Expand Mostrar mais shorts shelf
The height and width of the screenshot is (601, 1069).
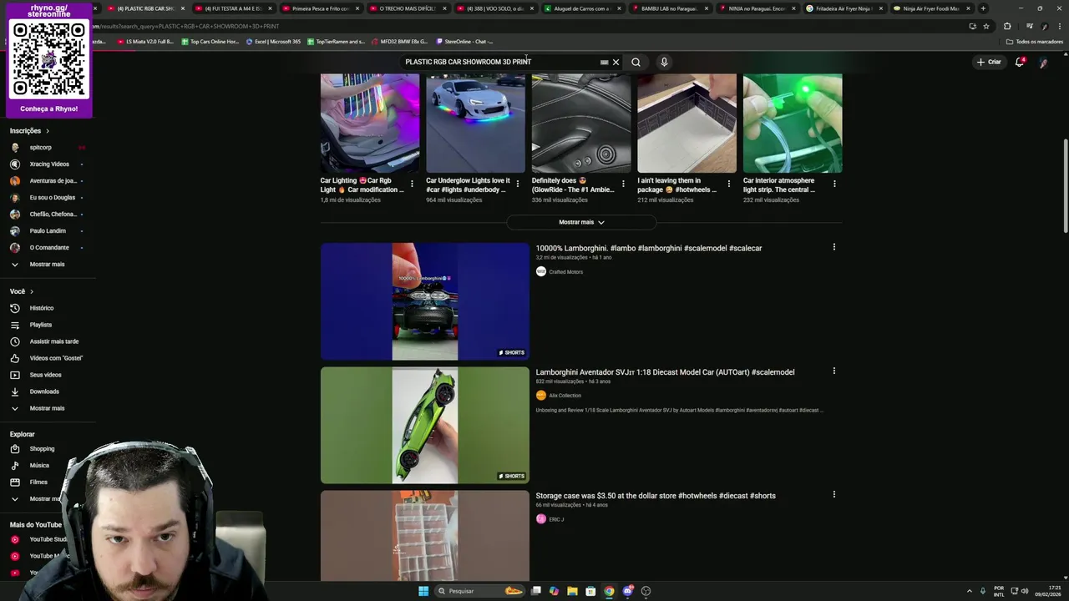(x=581, y=222)
